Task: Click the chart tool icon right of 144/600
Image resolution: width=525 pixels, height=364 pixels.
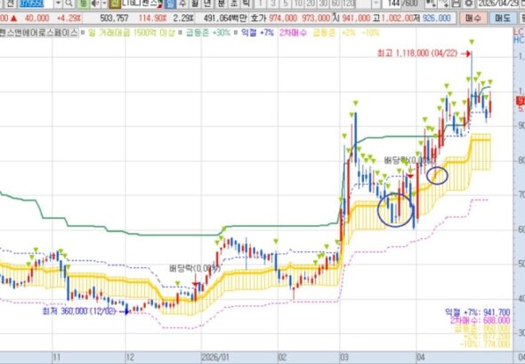Action: pyautogui.click(x=431, y=4)
